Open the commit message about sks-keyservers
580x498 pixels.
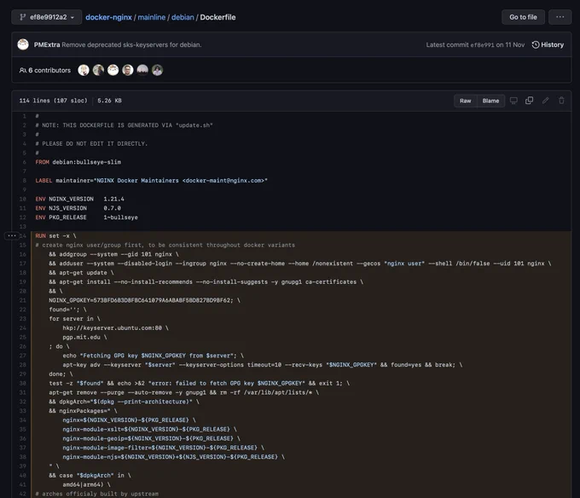[131, 44]
